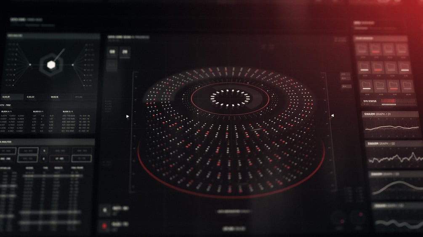Click the red-outlined analysis button

[59, 159]
